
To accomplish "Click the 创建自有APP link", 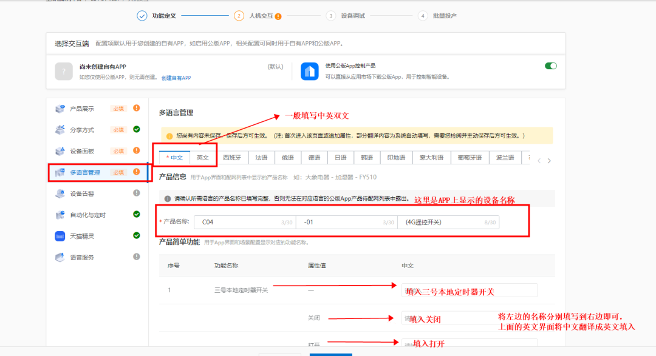I will point(176,78).
